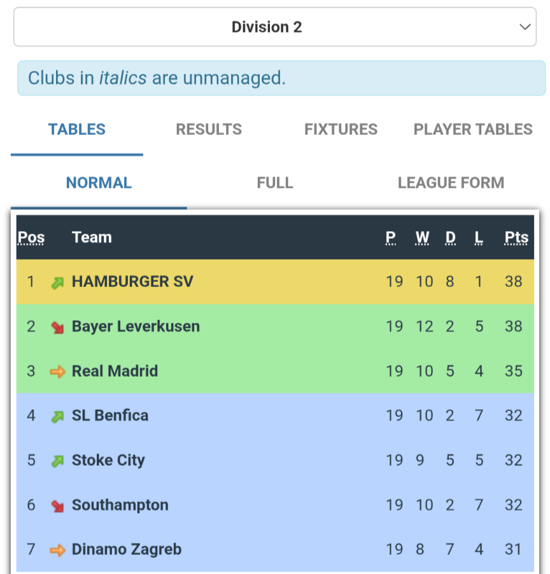Open the Division 2 dropdown
This screenshot has height=574, width=550.
(x=274, y=27)
